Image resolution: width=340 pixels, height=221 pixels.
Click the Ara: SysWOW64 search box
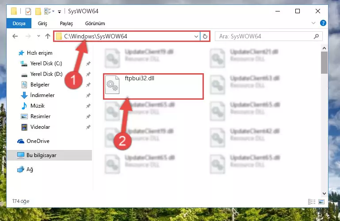[268, 36]
